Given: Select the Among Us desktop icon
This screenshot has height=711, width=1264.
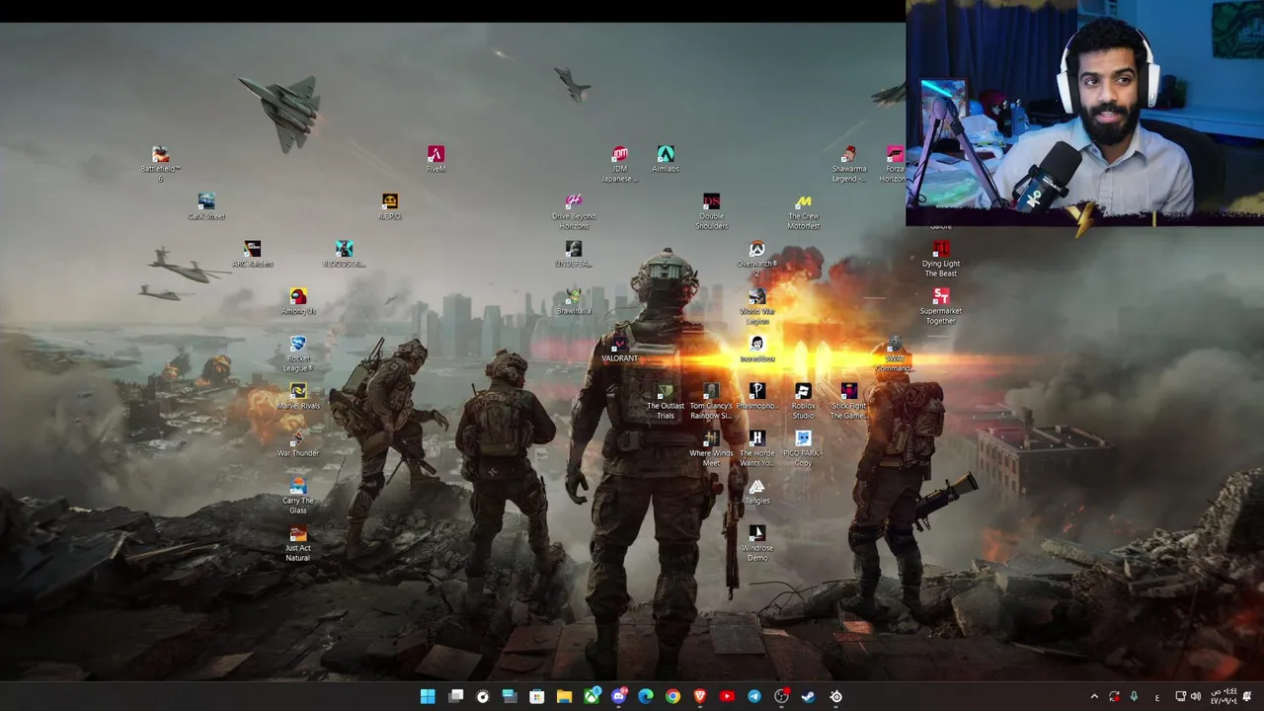Looking at the screenshot, I should pyautogui.click(x=298, y=301).
